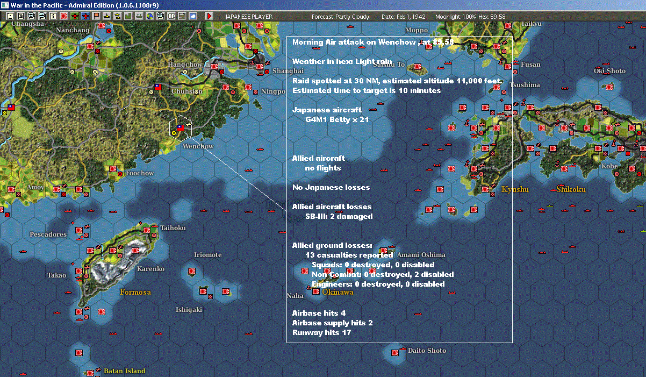Click the Okinawa island label
The height and width of the screenshot is (377, 646).
point(338,292)
